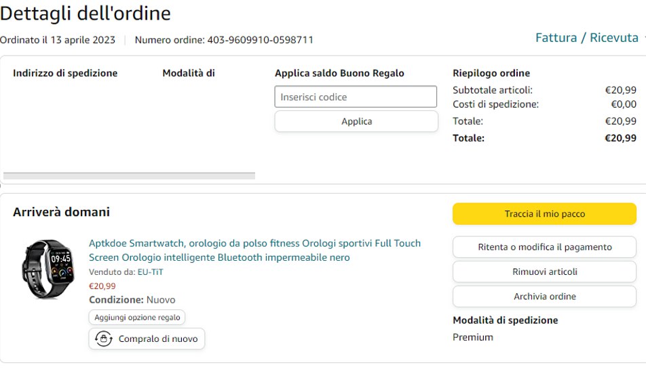Click the Arriverà domani delivery heading
Screen dimensions: 646x369
61,212
